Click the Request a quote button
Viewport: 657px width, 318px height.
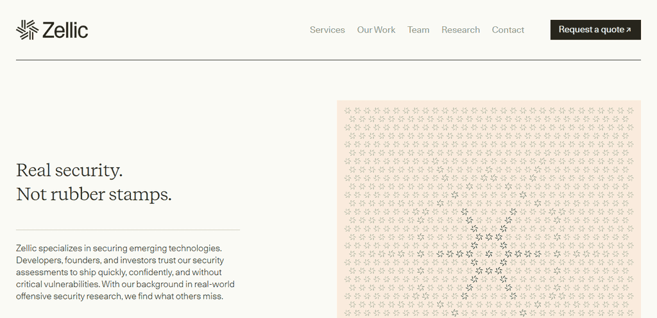pyautogui.click(x=595, y=29)
